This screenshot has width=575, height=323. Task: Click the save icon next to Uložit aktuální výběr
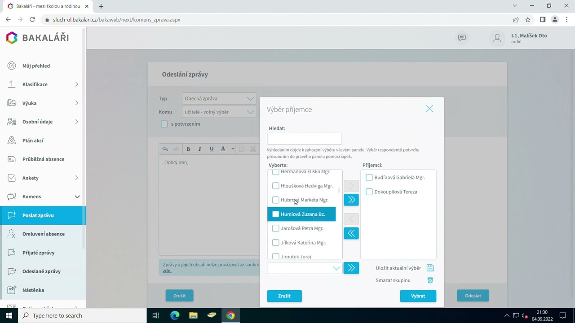[x=430, y=268]
